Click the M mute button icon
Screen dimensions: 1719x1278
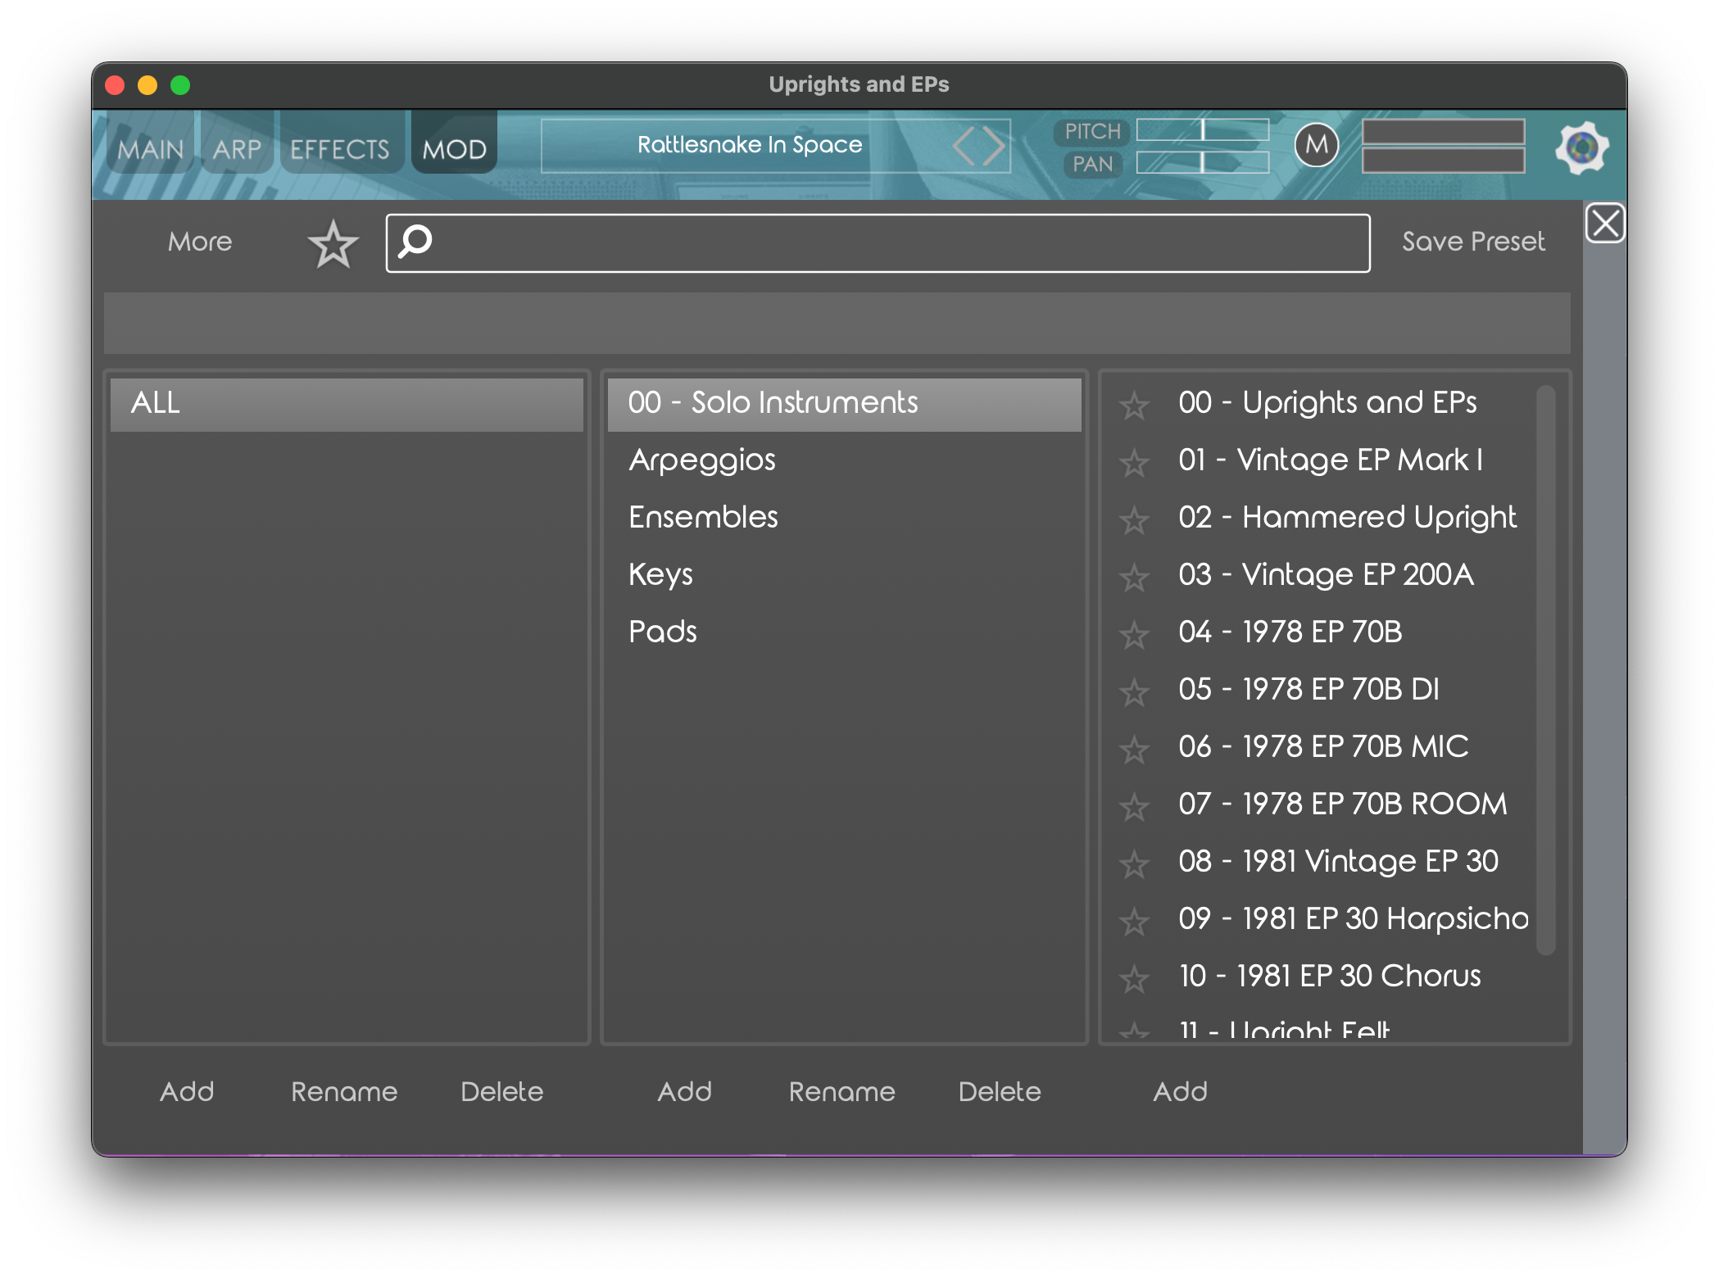[1315, 147]
